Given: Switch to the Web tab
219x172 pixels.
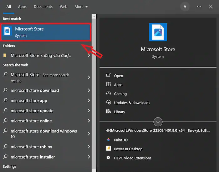Looking at the screenshot, I should tap(64, 7).
